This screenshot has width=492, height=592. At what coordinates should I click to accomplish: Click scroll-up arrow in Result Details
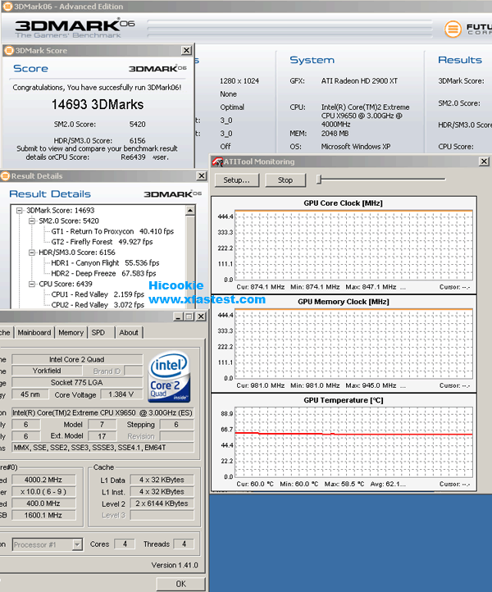tap(190, 211)
